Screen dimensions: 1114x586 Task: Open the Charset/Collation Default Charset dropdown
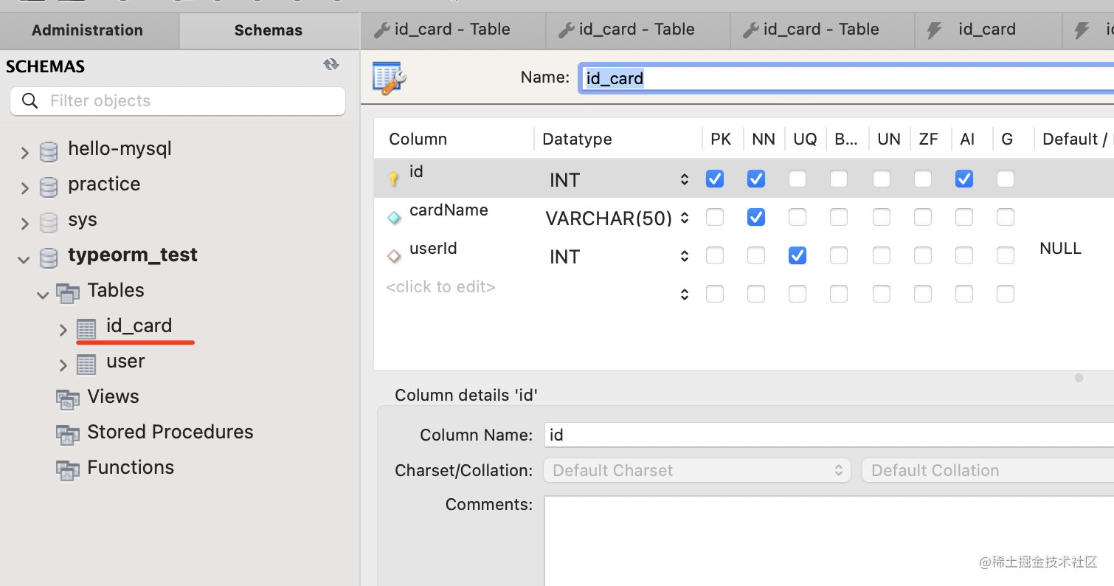point(696,470)
